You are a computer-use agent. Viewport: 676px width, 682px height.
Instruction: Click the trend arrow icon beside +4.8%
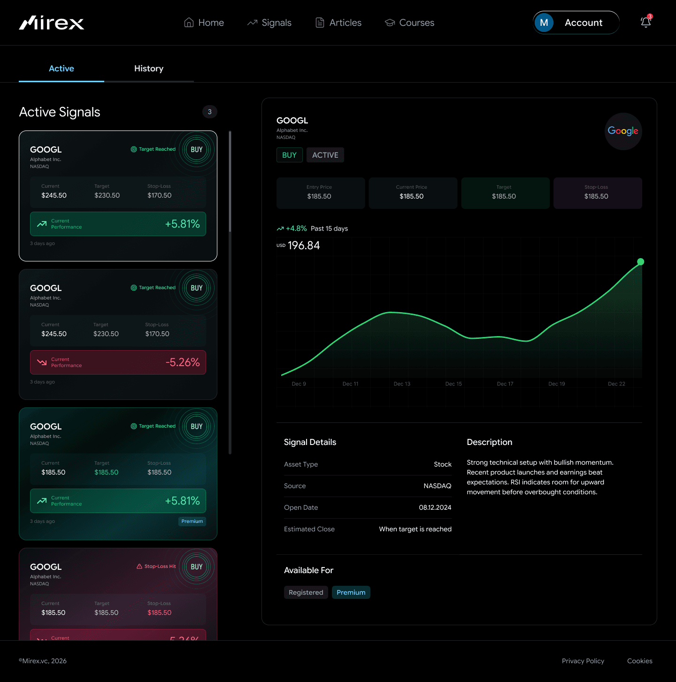(280, 229)
